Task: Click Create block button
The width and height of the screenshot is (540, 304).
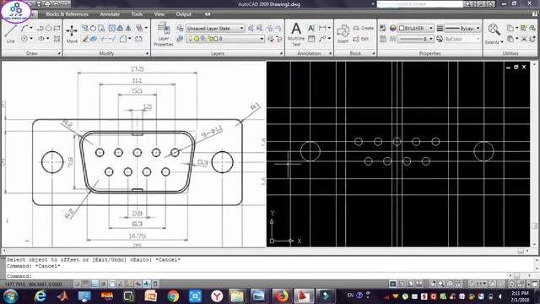Action: pos(364,28)
